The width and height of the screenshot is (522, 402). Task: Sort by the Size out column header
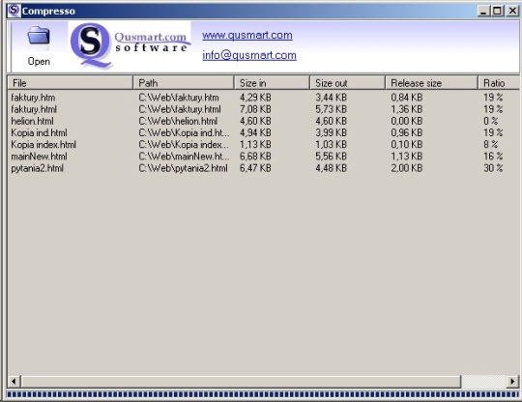tap(348, 83)
